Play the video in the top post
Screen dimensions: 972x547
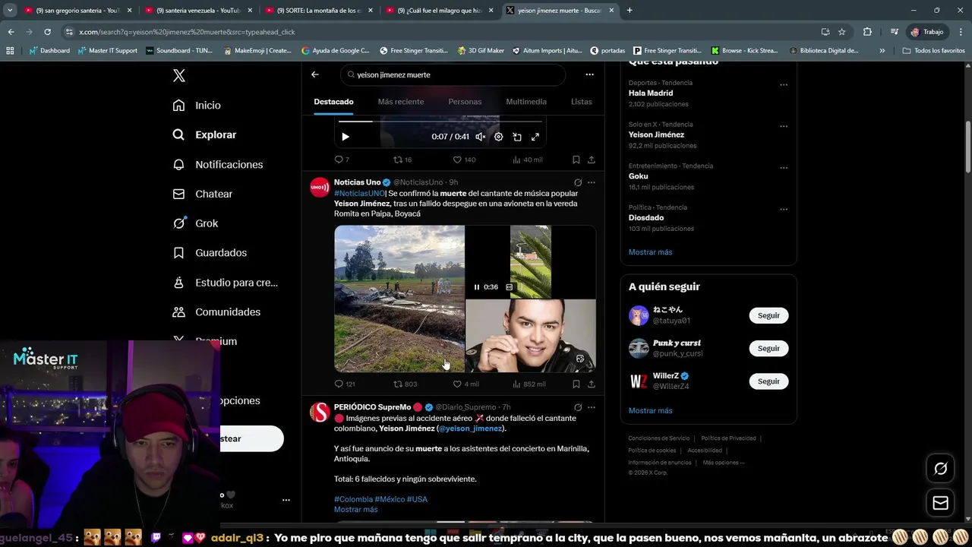[346, 137]
